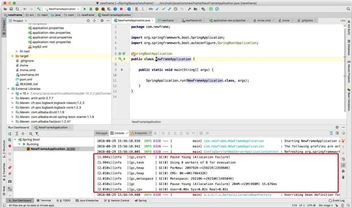352x208 pixels.
Task: Open settings with the wrench toolbar icon
Action: pos(189,9)
